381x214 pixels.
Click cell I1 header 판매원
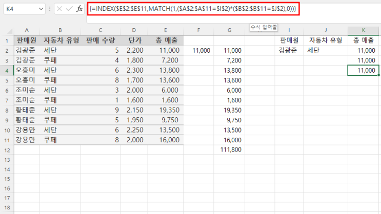coord(289,40)
